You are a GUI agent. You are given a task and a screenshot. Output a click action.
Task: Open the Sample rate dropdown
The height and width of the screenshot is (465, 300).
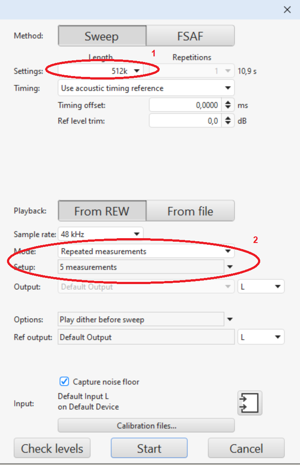(x=136, y=234)
